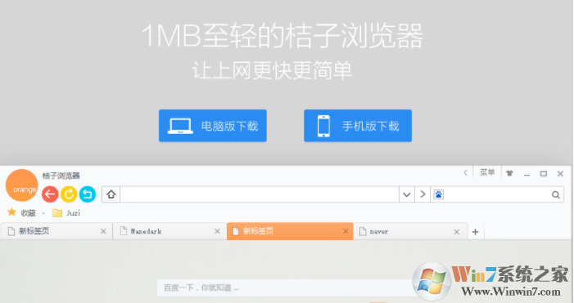Close the Manedark tab
Viewport: 574px width, 303px height.
point(218,231)
